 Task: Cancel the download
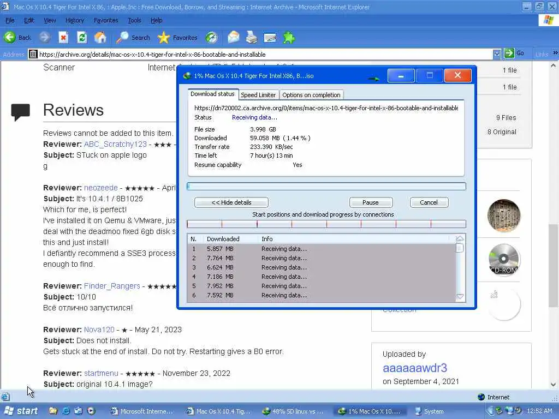click(429, 202)
